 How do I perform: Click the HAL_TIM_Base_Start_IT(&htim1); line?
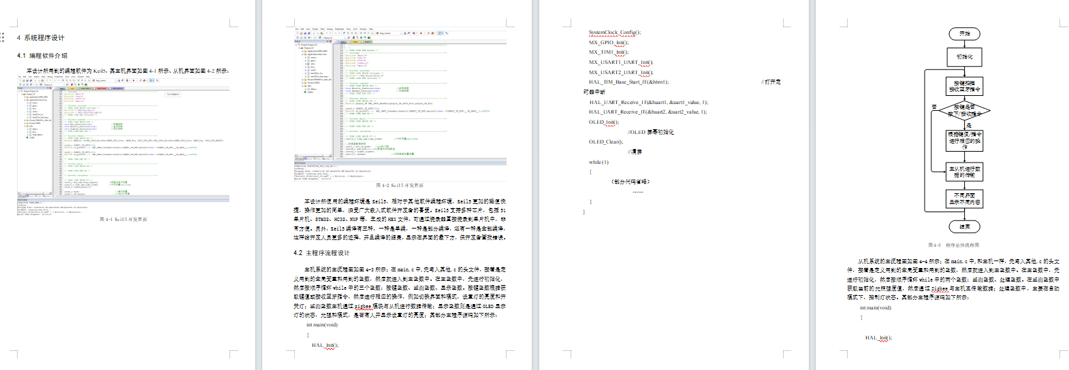coord(628,82)
